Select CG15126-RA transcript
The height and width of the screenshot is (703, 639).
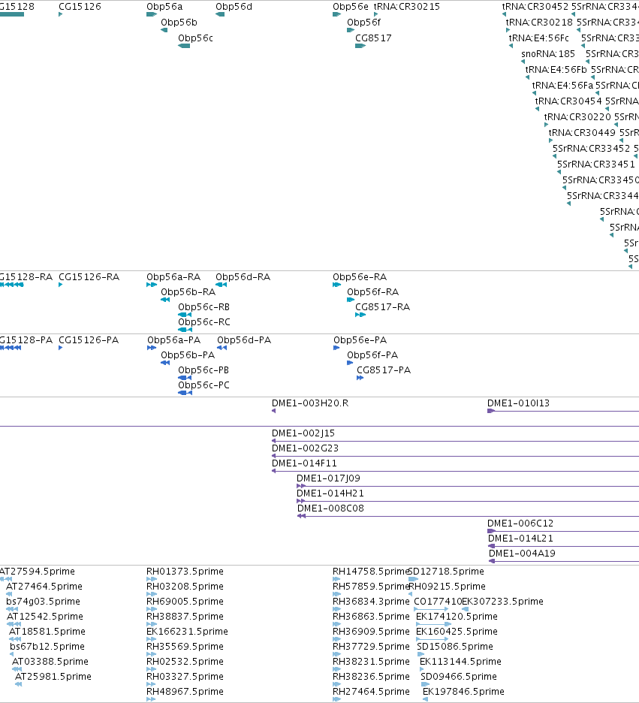coord(61,285)
